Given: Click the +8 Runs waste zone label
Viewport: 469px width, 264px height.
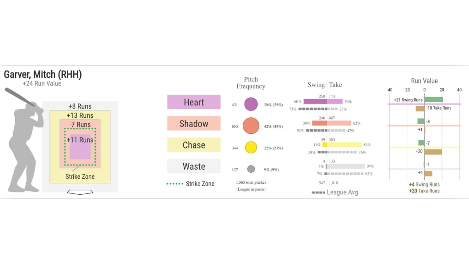Looking at the screenshot, I should [80, 106].
